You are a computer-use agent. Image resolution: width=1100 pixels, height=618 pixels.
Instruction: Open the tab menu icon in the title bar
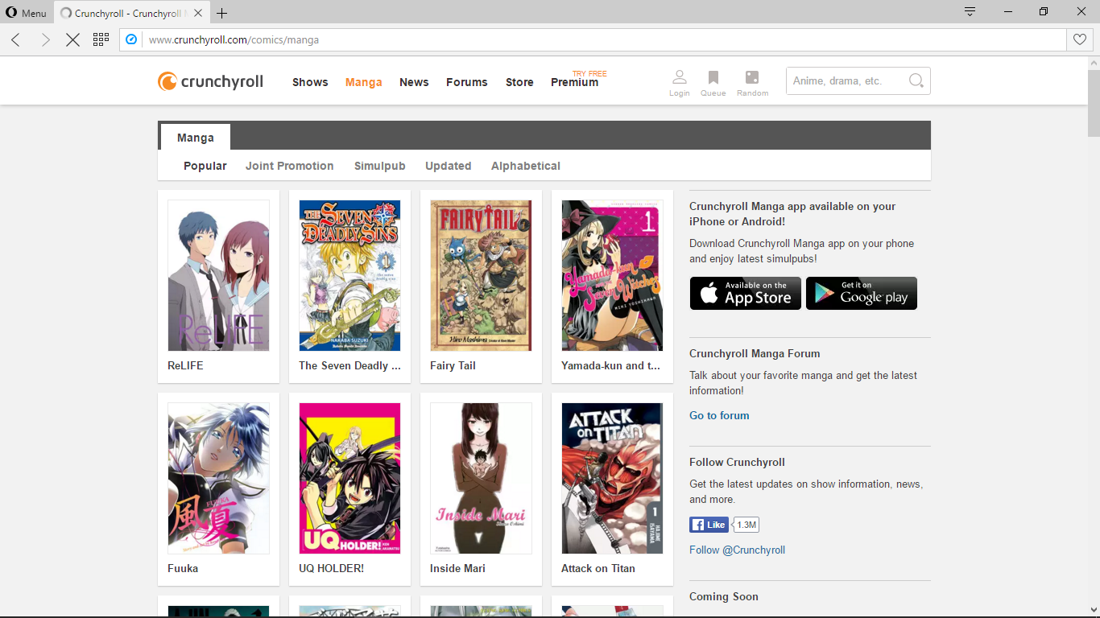coord(970,12)
